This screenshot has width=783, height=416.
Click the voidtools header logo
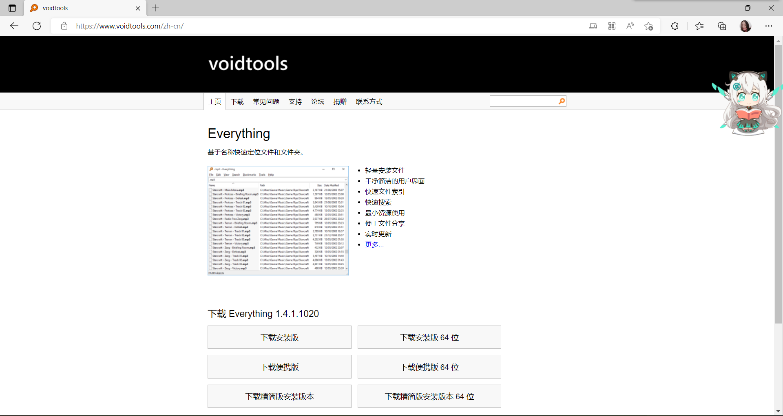pyautogui.click(x=248, y=64)
